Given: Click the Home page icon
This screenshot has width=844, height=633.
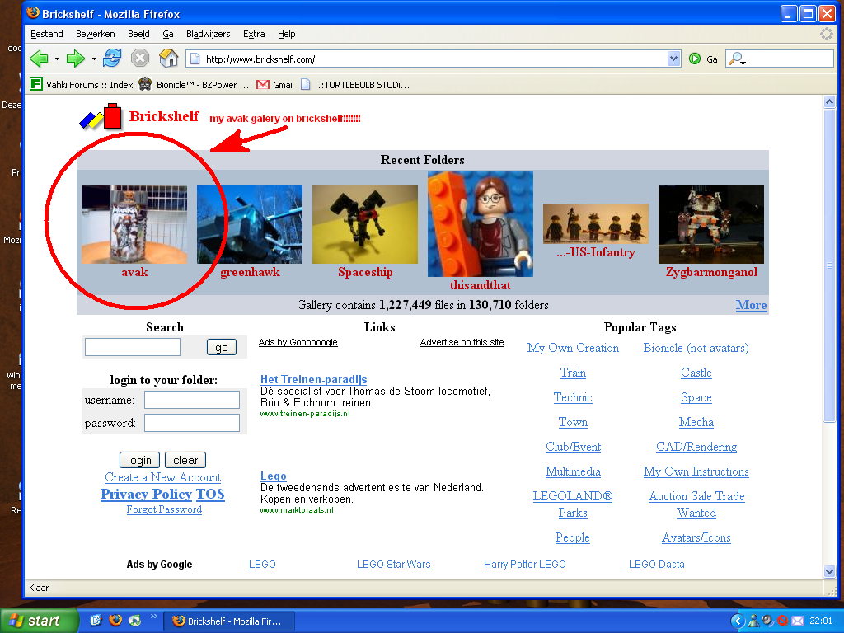Looking at the screenshot, I should (x=168, y=58).
